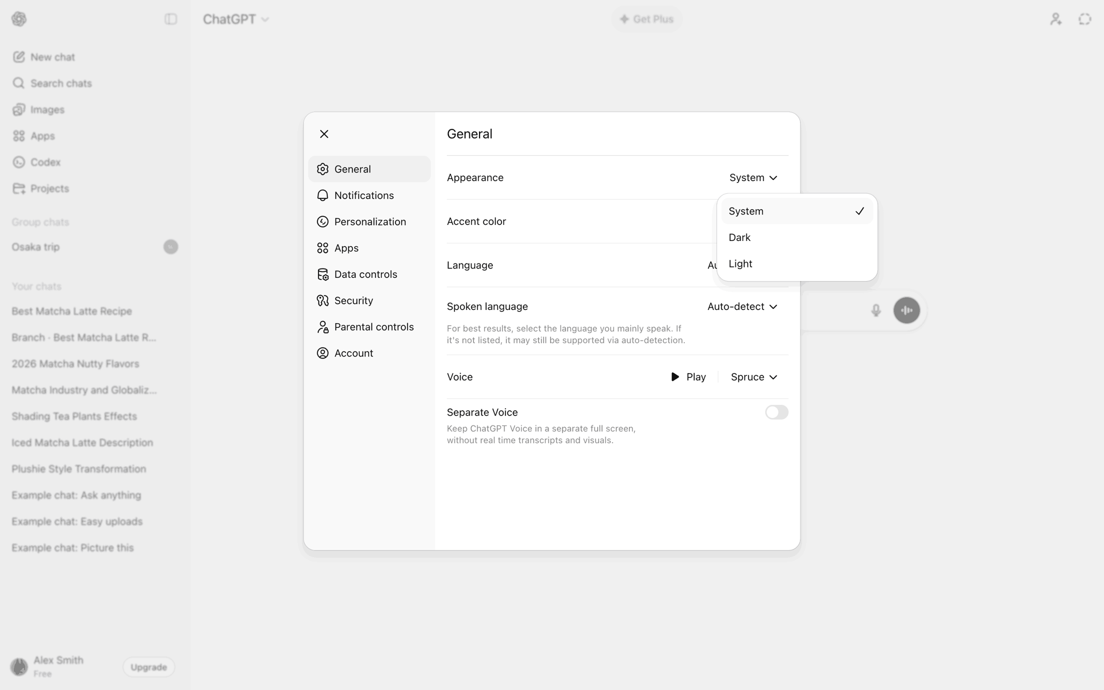Open Images in the sidebar
1104x690 pixels.
94,110
